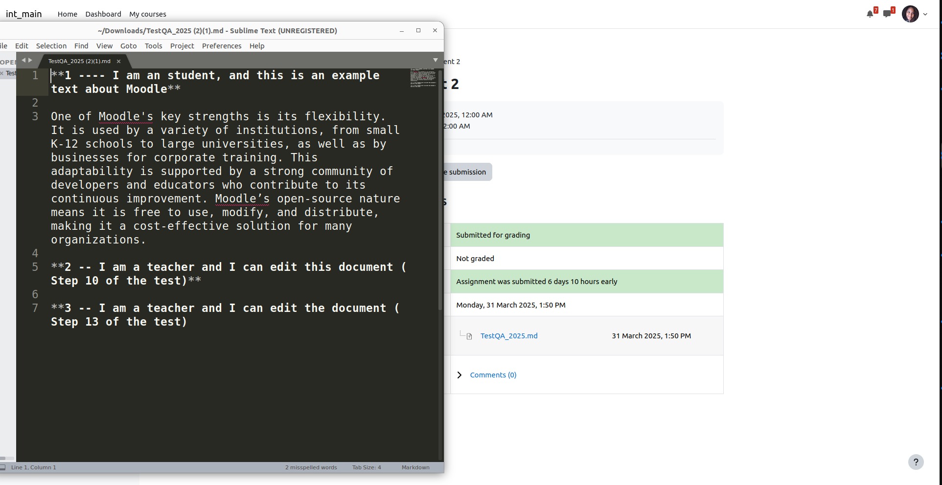This screenshot has height=485, width=942.
Task: Toggle the sidebar icon in the status bar
Action: 3,467
